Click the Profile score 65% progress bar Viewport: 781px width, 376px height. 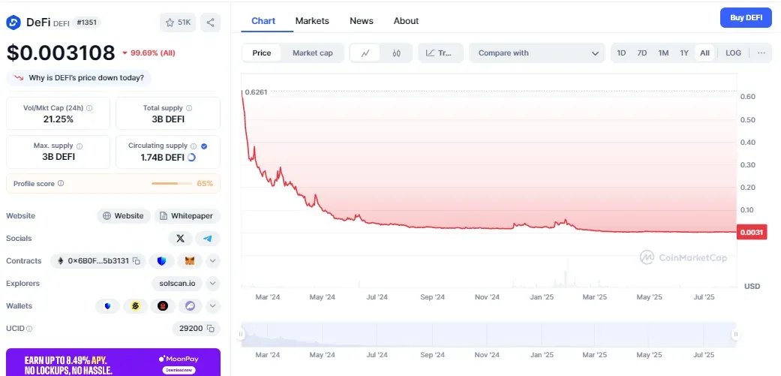click(x=172, y=183)
